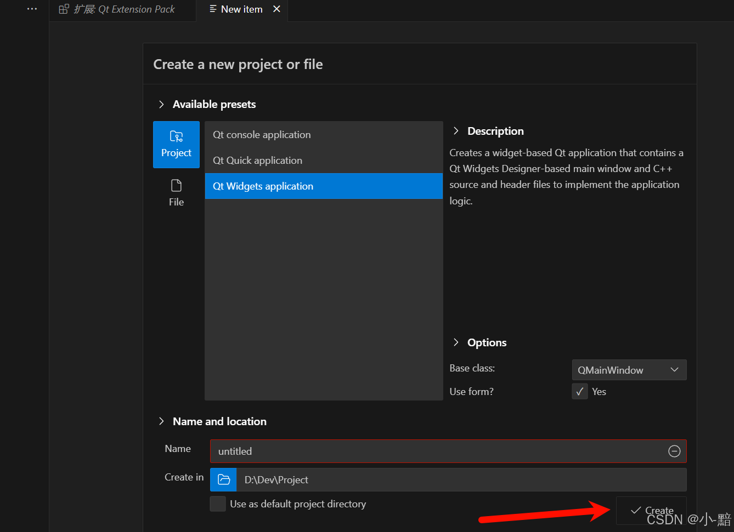Select the File preset category
The width and height of the screenshot is (734, 532).
tap(176, 193)
